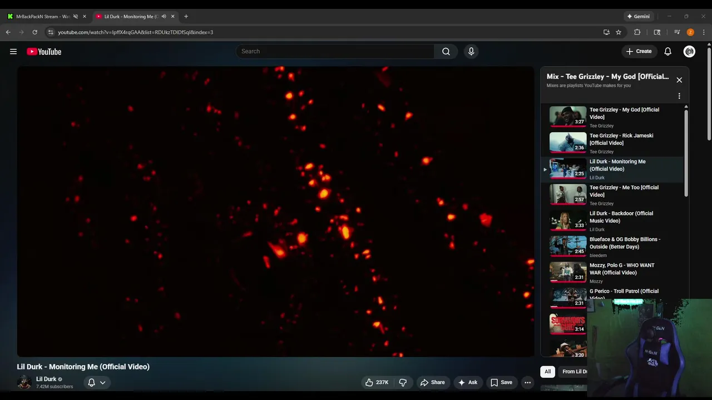Open more actions ellipsis below video
The width and height of the screenshot is (712, 400).
(x=527, y=382)
